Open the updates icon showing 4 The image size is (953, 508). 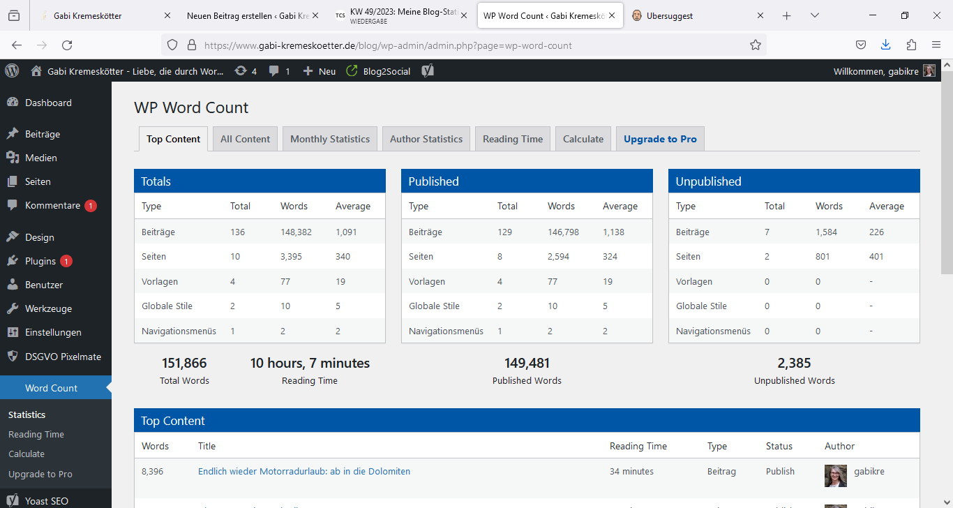(x=246, y=71)
